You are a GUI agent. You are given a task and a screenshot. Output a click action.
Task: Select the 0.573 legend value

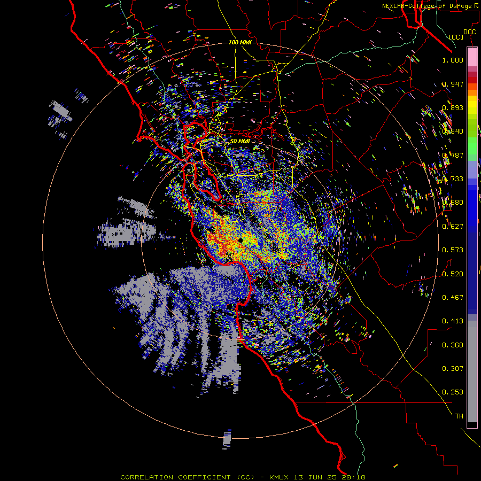click(x=453, y=250)
